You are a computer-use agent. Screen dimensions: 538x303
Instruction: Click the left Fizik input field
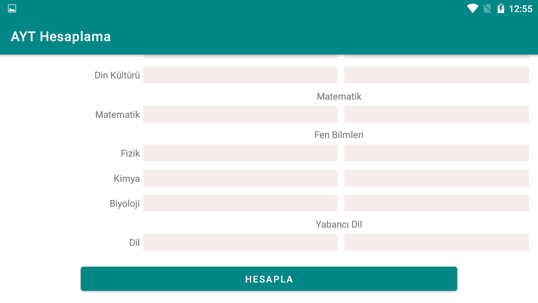click(240, 153)
